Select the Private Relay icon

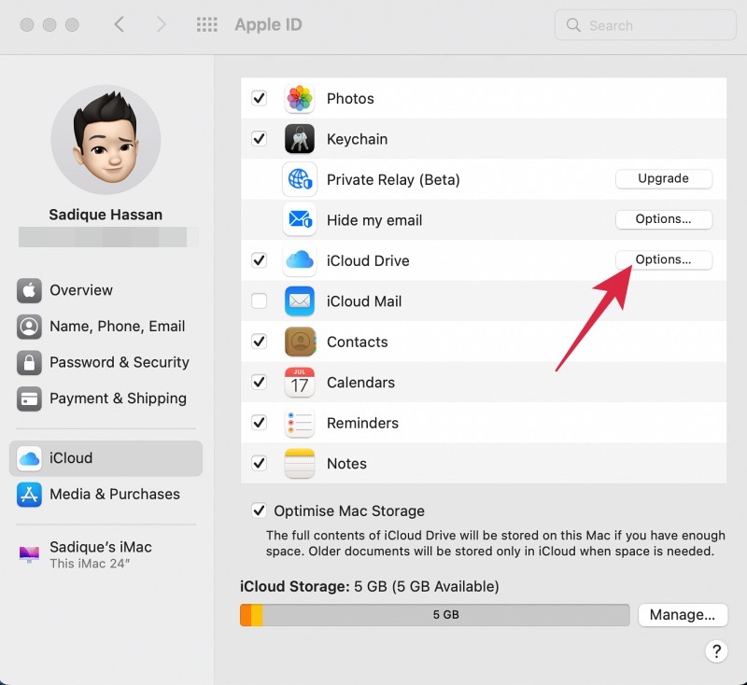[300, 179]
